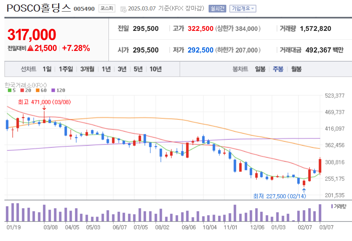Click the 01/19 date label on the x-axis
Viewport: 352px width, 241px height.
coord(14,227)
